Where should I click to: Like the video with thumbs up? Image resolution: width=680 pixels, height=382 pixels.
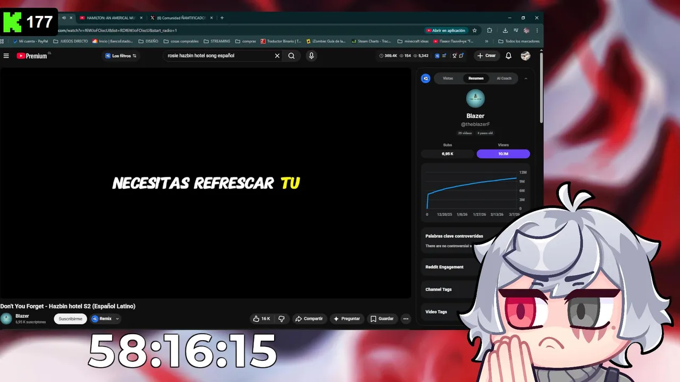tap(261, 319)
